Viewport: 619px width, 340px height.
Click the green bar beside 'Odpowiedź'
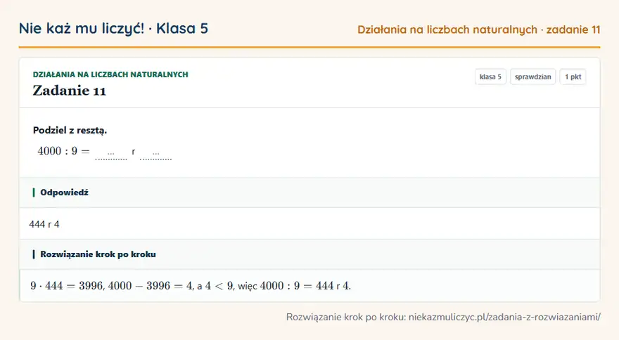[x=34, y=192]
